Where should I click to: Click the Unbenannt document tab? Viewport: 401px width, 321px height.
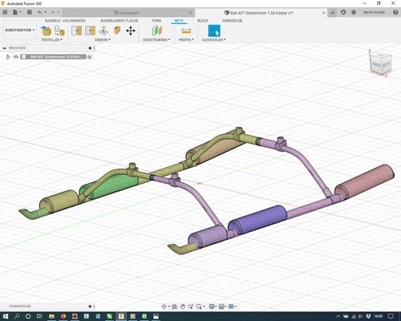tap(128, 13)
